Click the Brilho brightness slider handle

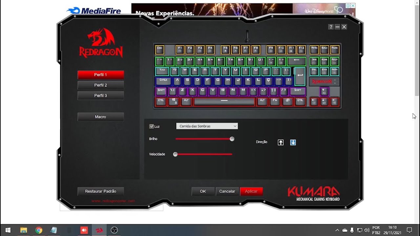pos(232,139)
